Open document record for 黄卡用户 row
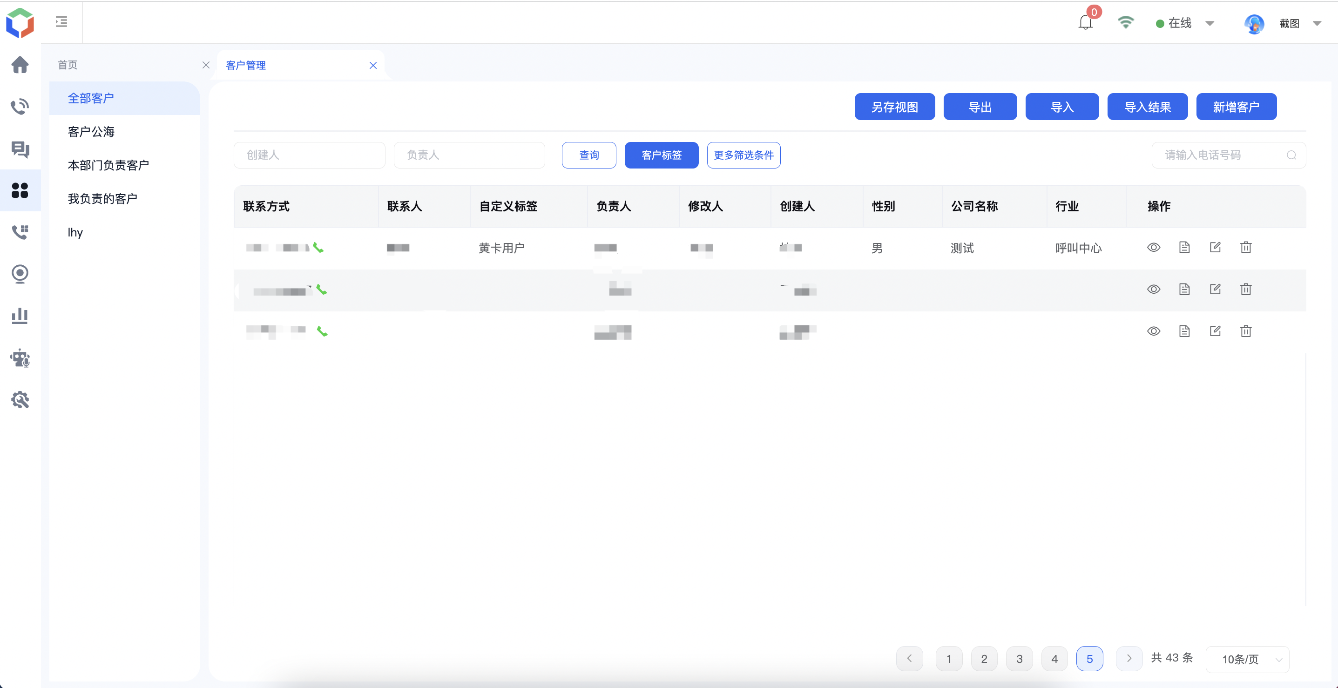The image size is (1338, 688). 1184,247
